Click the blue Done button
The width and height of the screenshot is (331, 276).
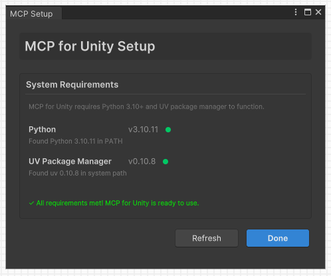(278, 238)
